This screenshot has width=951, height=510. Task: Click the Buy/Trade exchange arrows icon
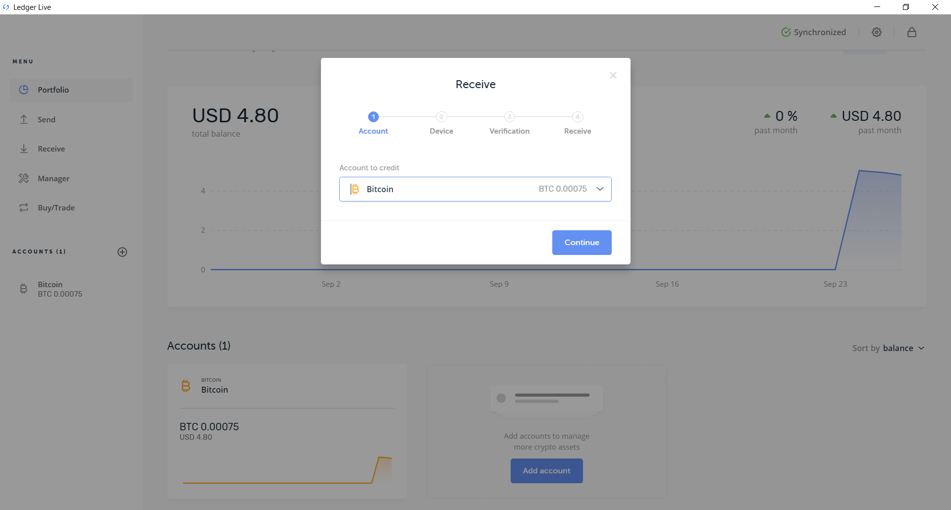24,207
